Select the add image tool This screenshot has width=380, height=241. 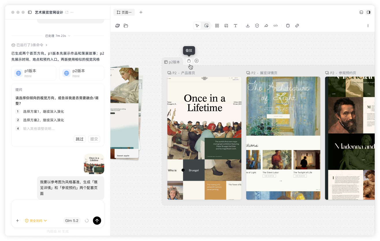tap(226, 26)
